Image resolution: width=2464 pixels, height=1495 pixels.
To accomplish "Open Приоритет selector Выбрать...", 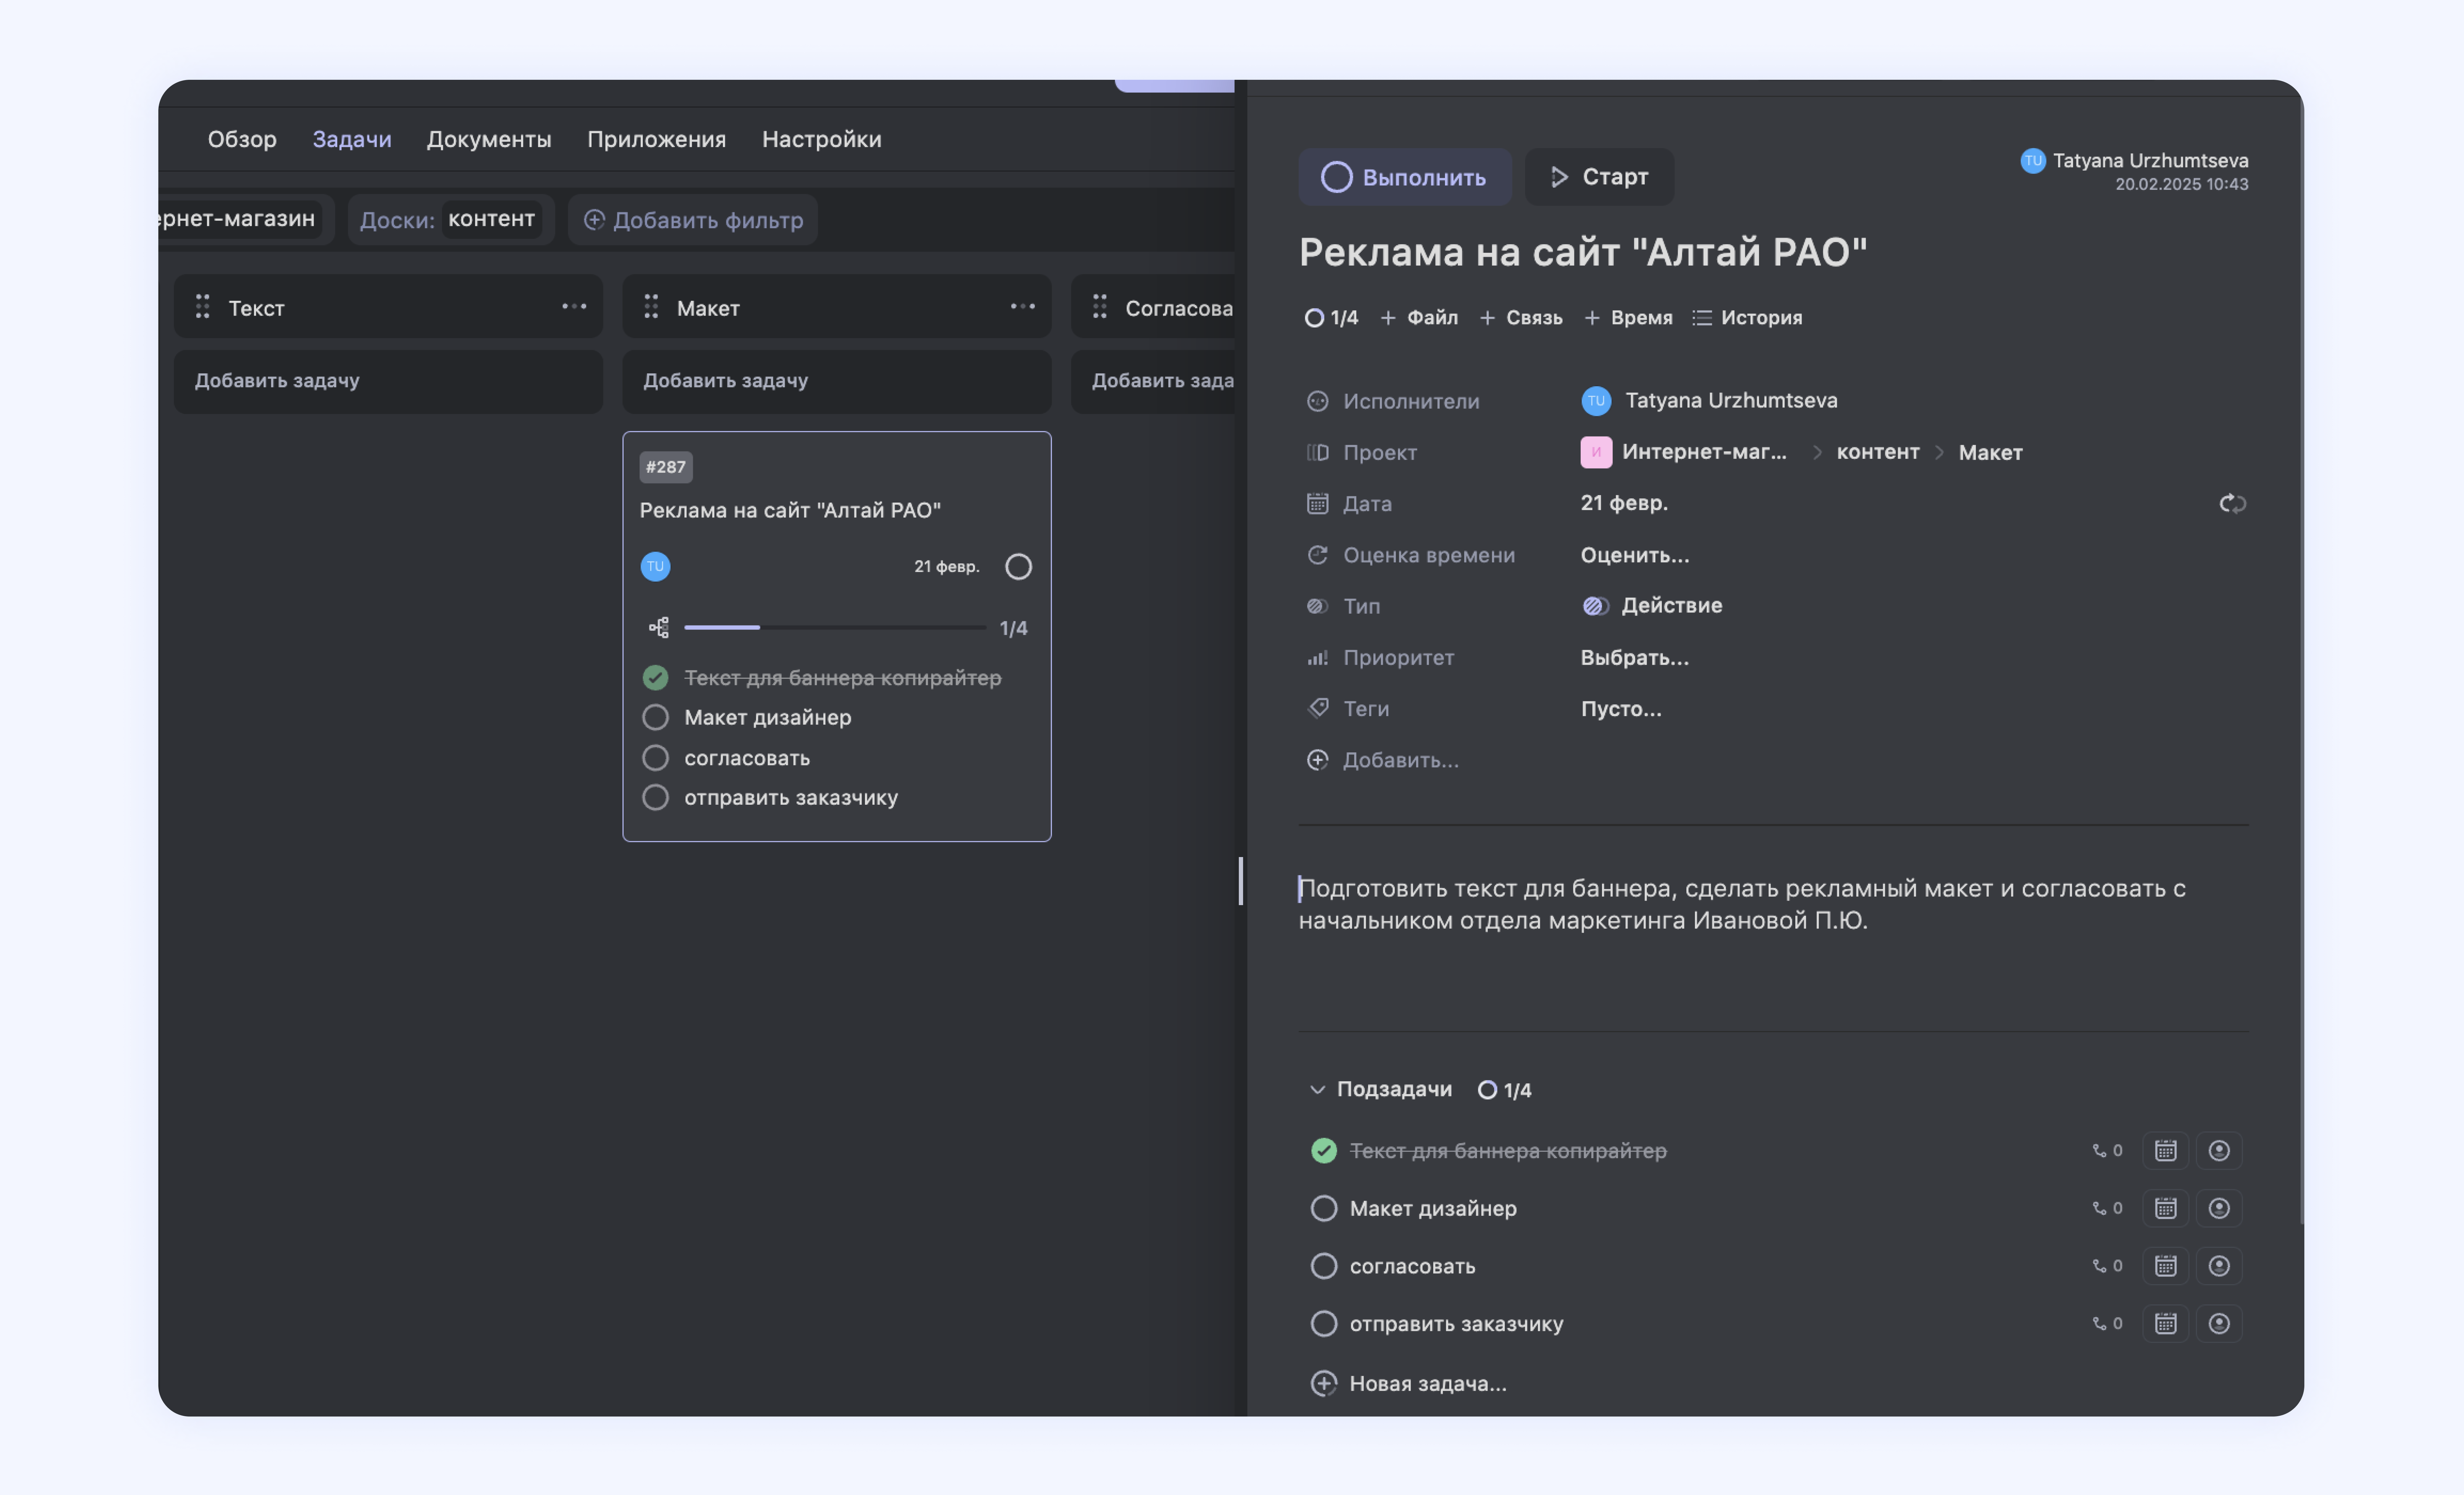I will click(x=1634, y=658).
